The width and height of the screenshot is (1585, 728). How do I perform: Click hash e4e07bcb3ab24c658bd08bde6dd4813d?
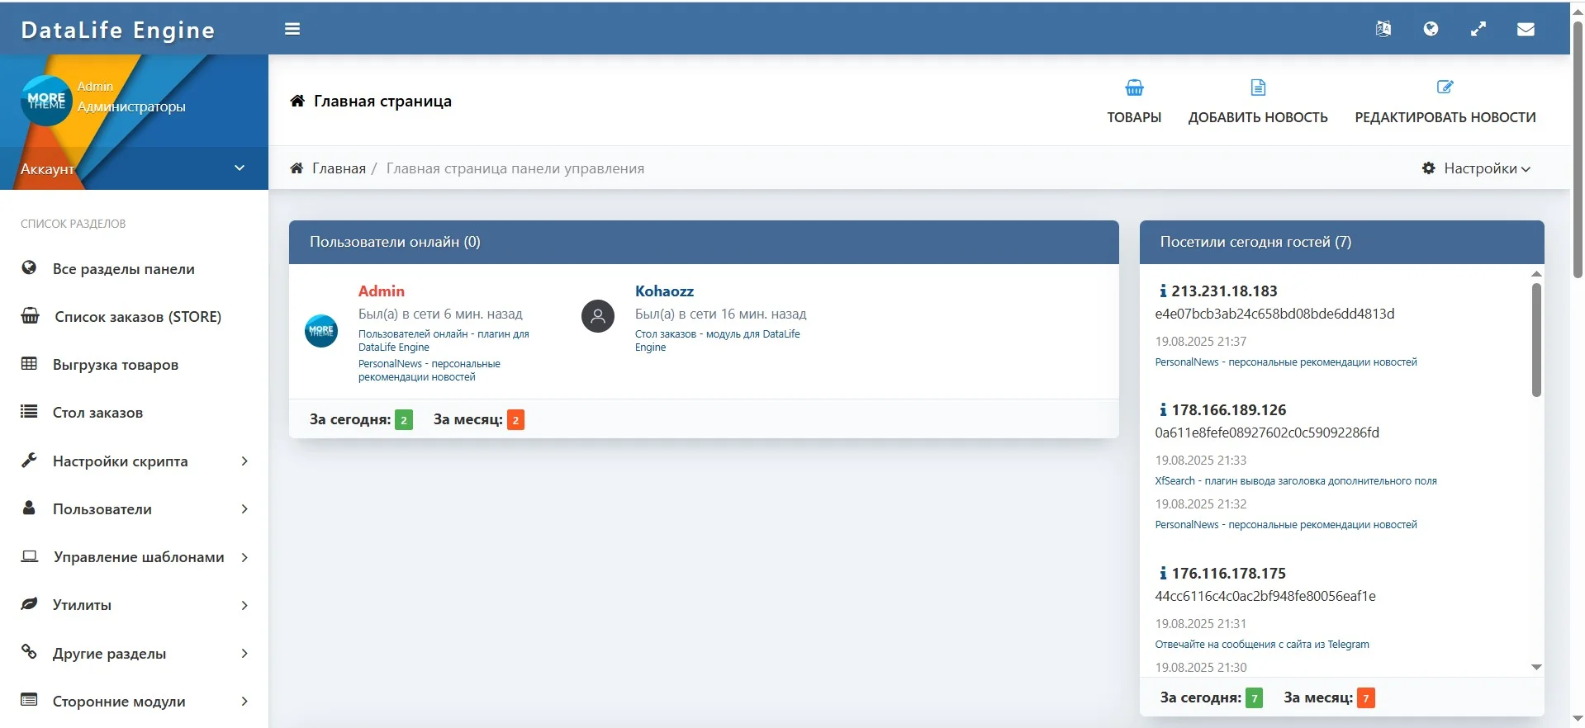click(1274, 314)
